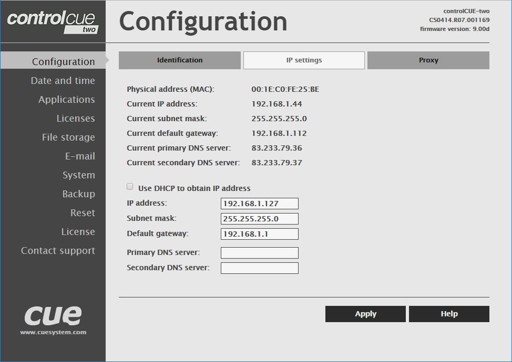Click the controlCUE two logo

click(53, 22)
